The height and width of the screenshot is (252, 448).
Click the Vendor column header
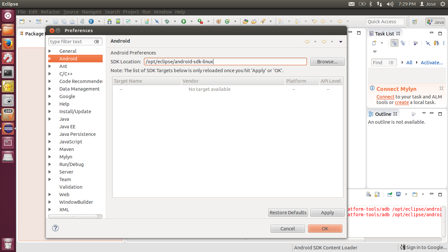pos(233,81)
